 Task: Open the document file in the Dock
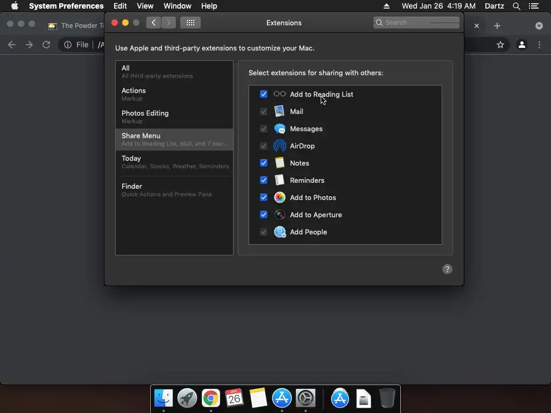pos(363,398)
